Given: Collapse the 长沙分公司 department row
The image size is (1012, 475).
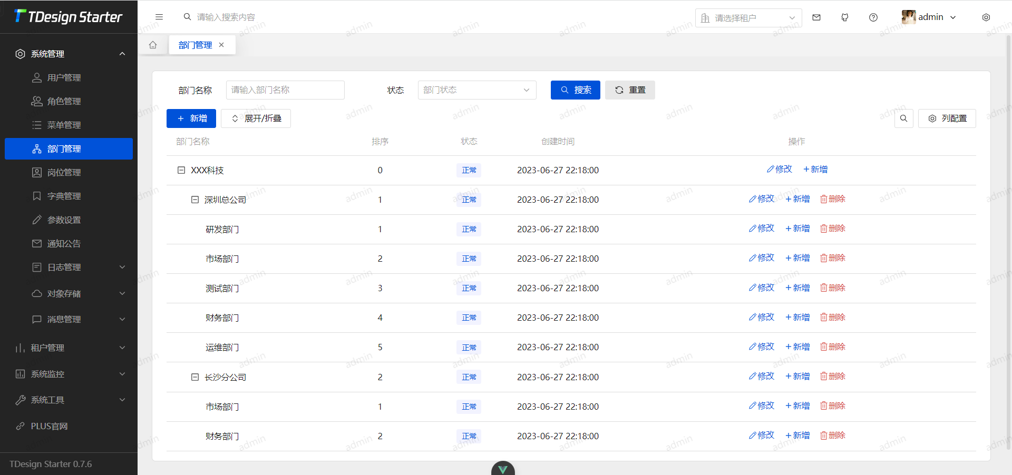Looking at the screenshot, I should point(195,377).
